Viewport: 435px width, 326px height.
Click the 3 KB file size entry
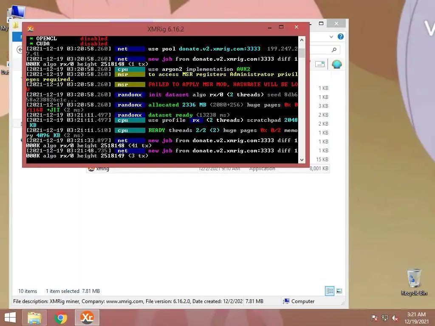tap(323, 106)
